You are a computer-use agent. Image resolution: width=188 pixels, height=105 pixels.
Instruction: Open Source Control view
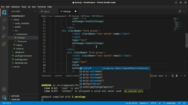pyautogui.click(x=4, y=28)
